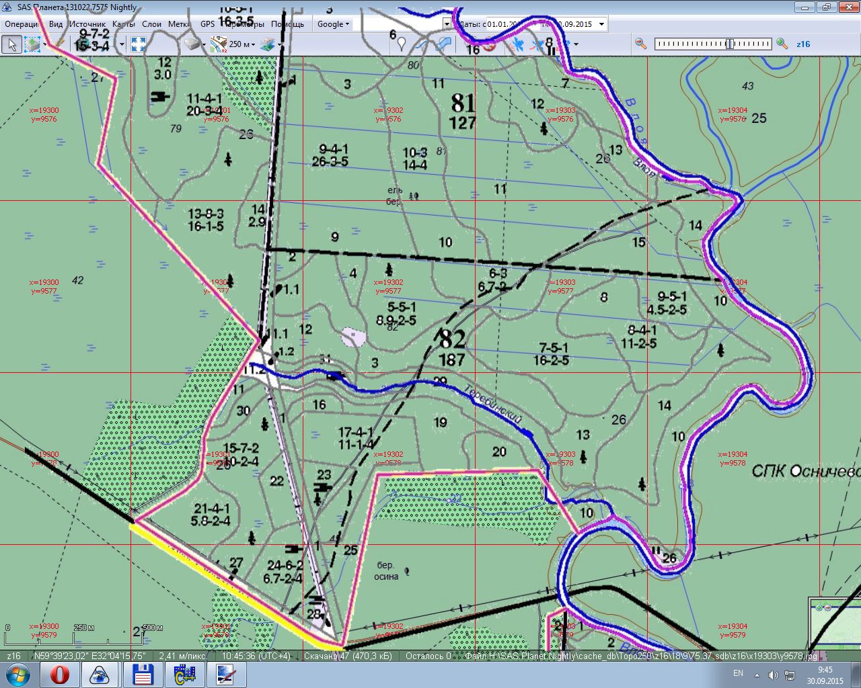Open Opera browser from the taskbar
Image resolution: width=861 pixels, height=688 pixels.
[x=59, y=674]
